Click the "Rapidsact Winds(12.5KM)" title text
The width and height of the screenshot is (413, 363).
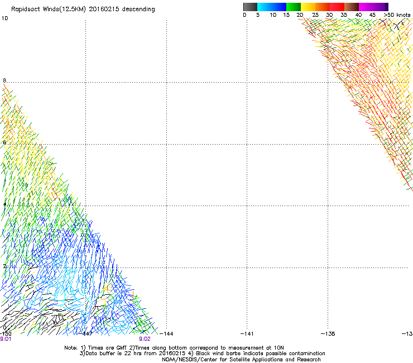(x=49, y=9)
